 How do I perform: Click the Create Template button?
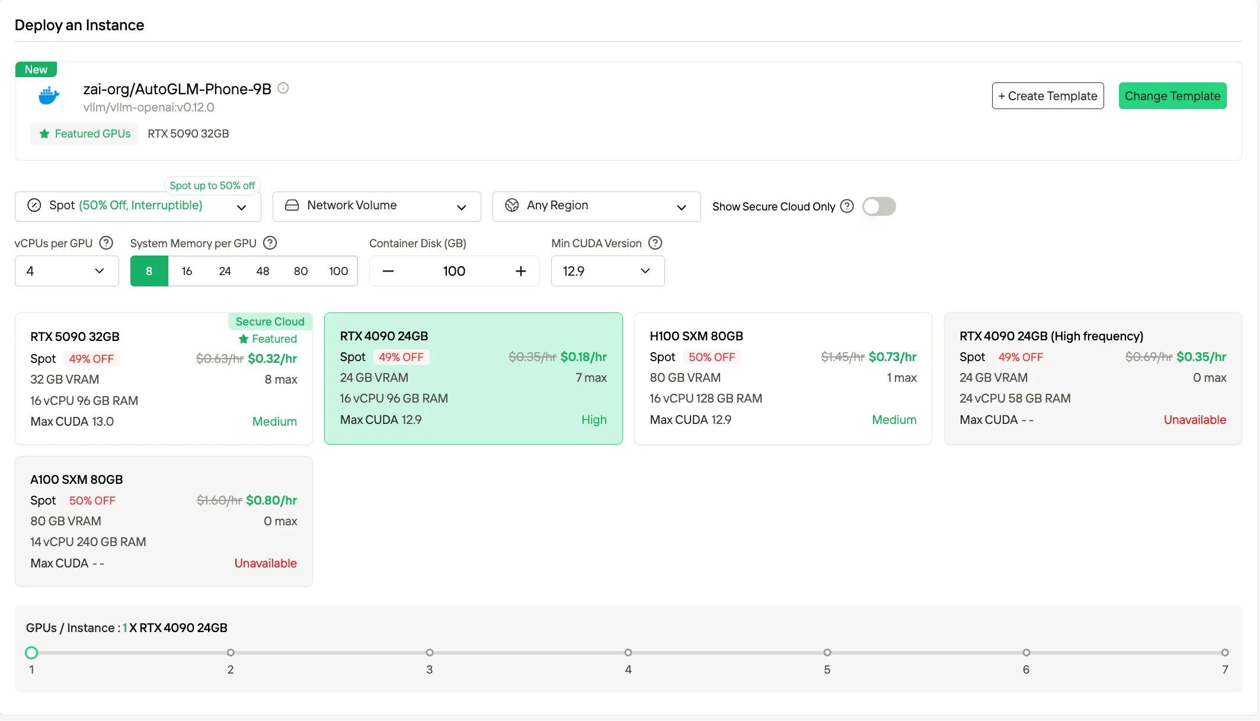(x=1048, y=96)
